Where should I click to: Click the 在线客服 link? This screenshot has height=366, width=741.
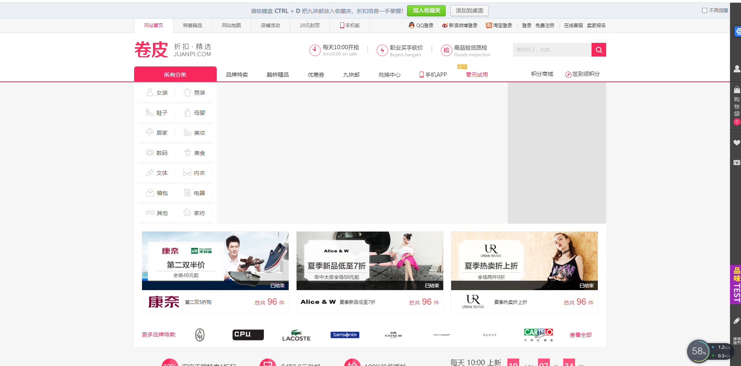coord(573,26)
